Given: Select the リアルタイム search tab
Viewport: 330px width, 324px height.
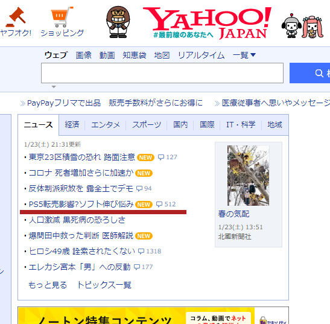Looking at the screenshot, I should point(201,55).
